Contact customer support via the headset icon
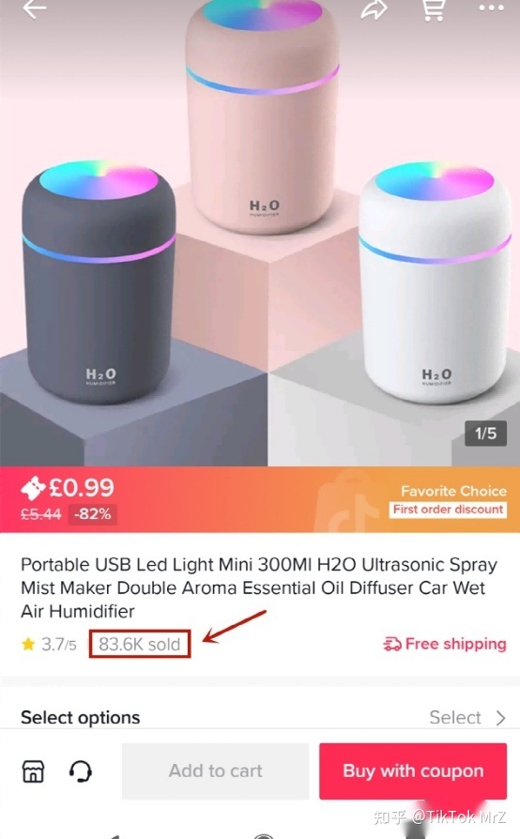This screenshot has width=520, height=839. click(x=80, y=771)
